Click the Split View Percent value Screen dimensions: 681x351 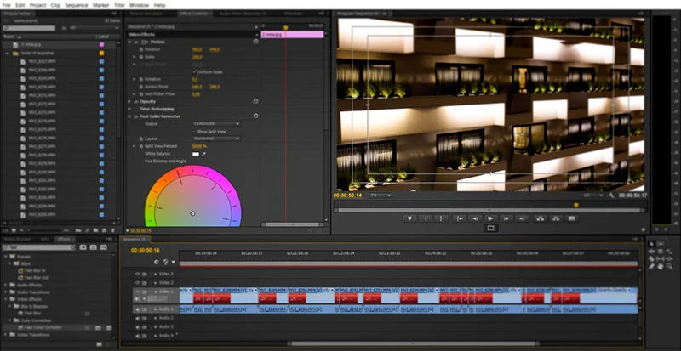[199, 146]
